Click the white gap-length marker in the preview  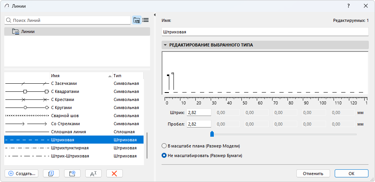pos(173,73)
